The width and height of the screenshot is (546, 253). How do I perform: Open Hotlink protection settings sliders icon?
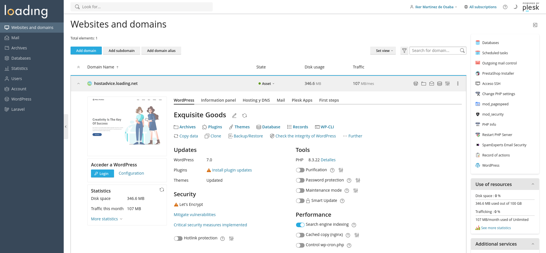click(x=231, y=239)
